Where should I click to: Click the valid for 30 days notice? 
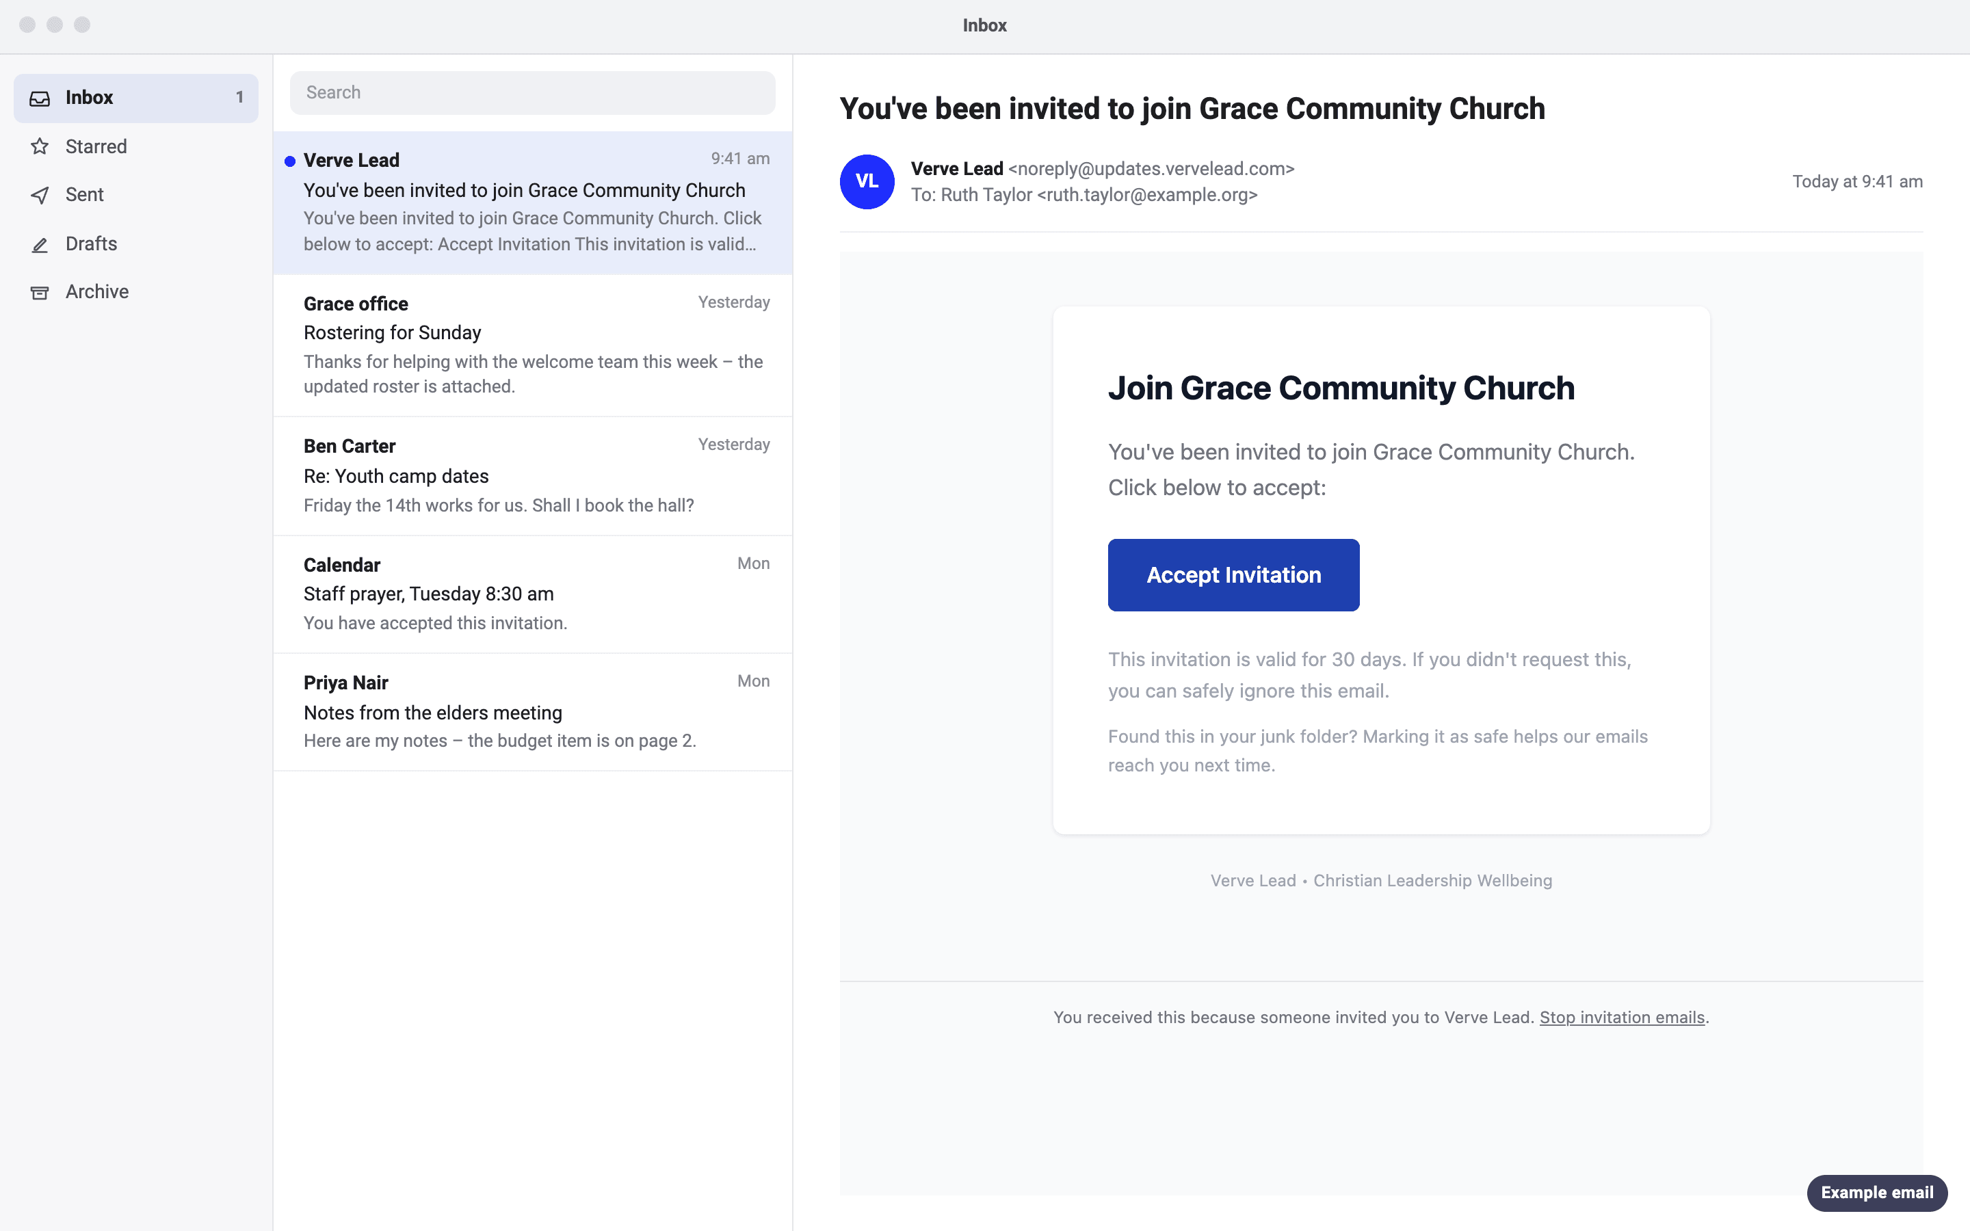(x=1369, y=675)
